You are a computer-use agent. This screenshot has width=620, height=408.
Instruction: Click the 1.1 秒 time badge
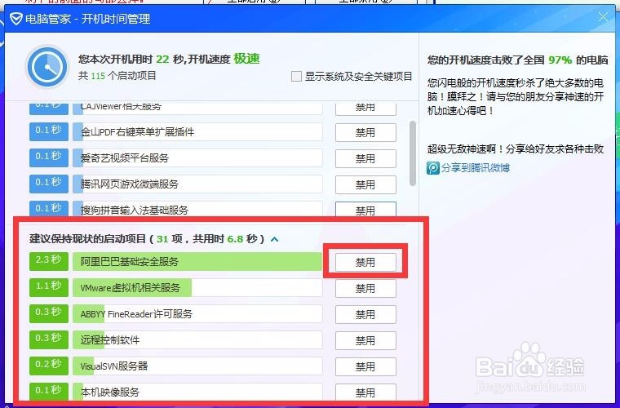point(49,287)
